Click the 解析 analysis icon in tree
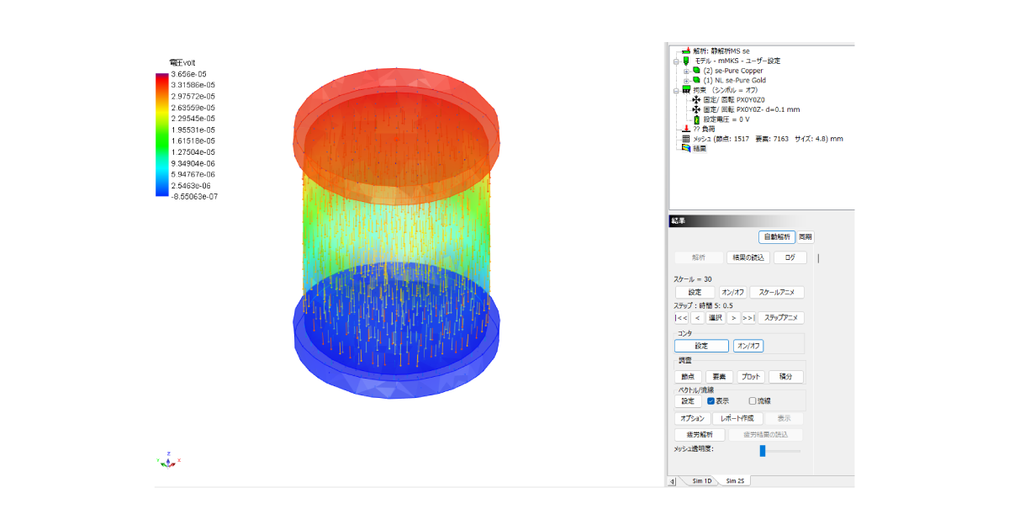The width and height of the screenshot is (1009, 530). (685, 51)
